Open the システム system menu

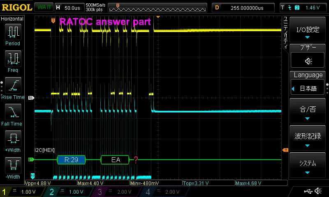pos(308,165)
